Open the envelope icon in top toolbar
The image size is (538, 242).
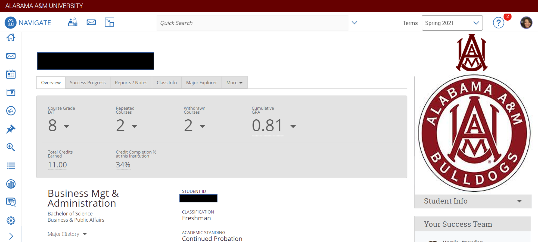point(91,22)
